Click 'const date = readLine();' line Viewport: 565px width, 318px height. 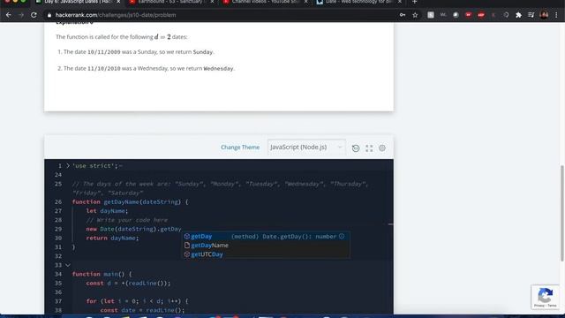point(142,310)
